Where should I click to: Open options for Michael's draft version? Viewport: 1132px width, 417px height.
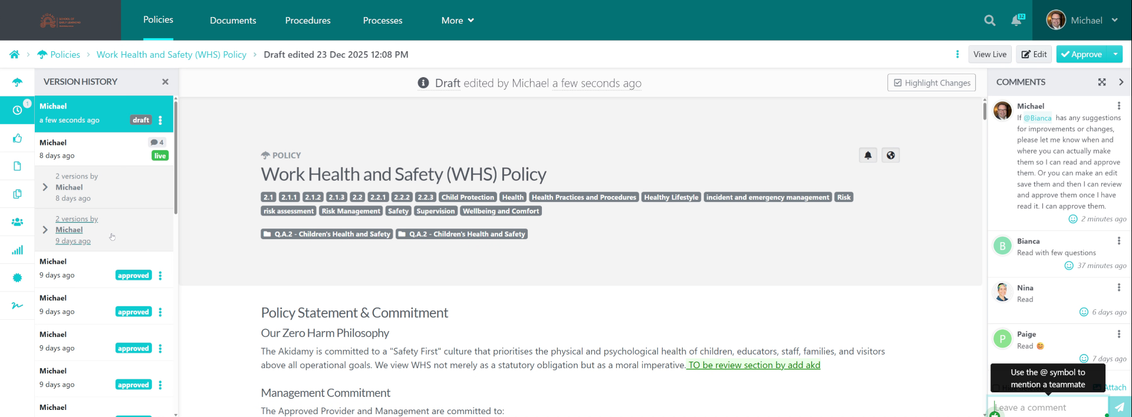tap(160, 120)
